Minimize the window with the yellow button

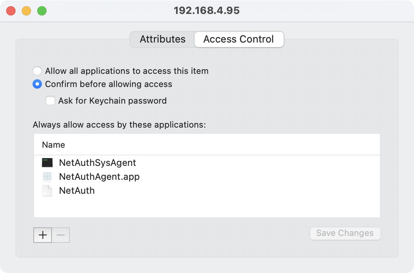coord(26,11)
